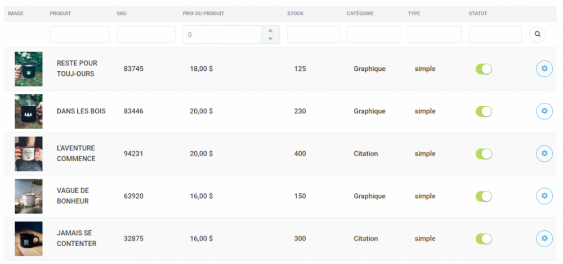Select product name RESTE POUR TOUJ-OURS
The width and height of the screenshot is (563, 264).
(77, 69)
